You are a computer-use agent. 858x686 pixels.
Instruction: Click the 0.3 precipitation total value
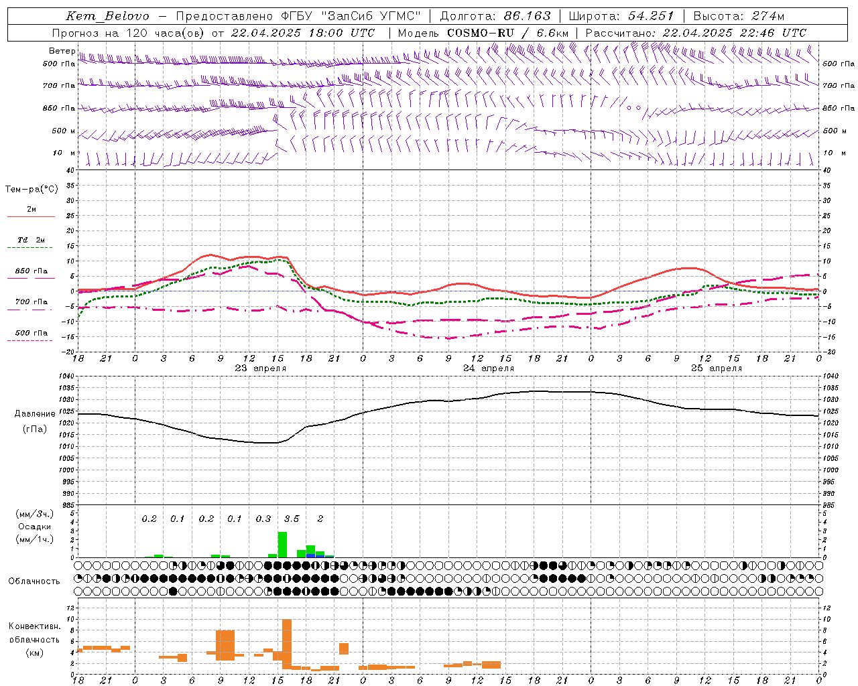point(263,519)
